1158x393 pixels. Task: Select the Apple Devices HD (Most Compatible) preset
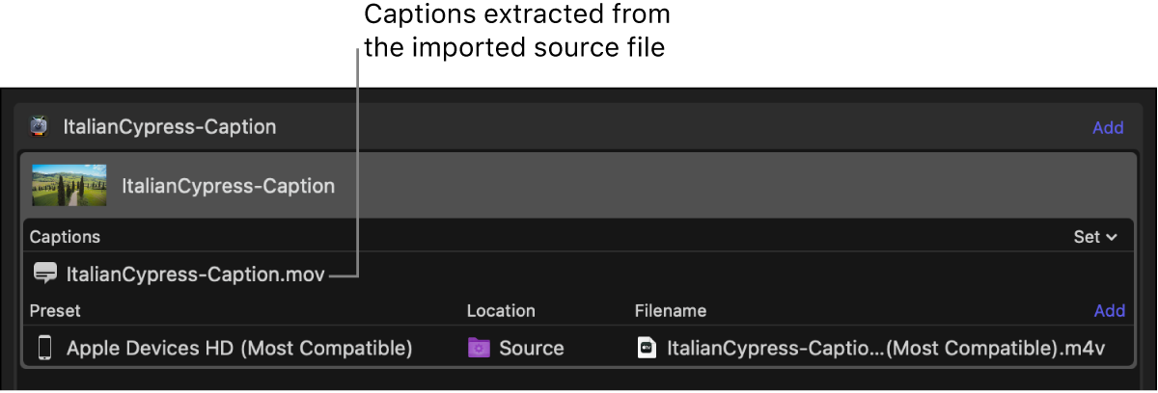click(x=239, y=348)
